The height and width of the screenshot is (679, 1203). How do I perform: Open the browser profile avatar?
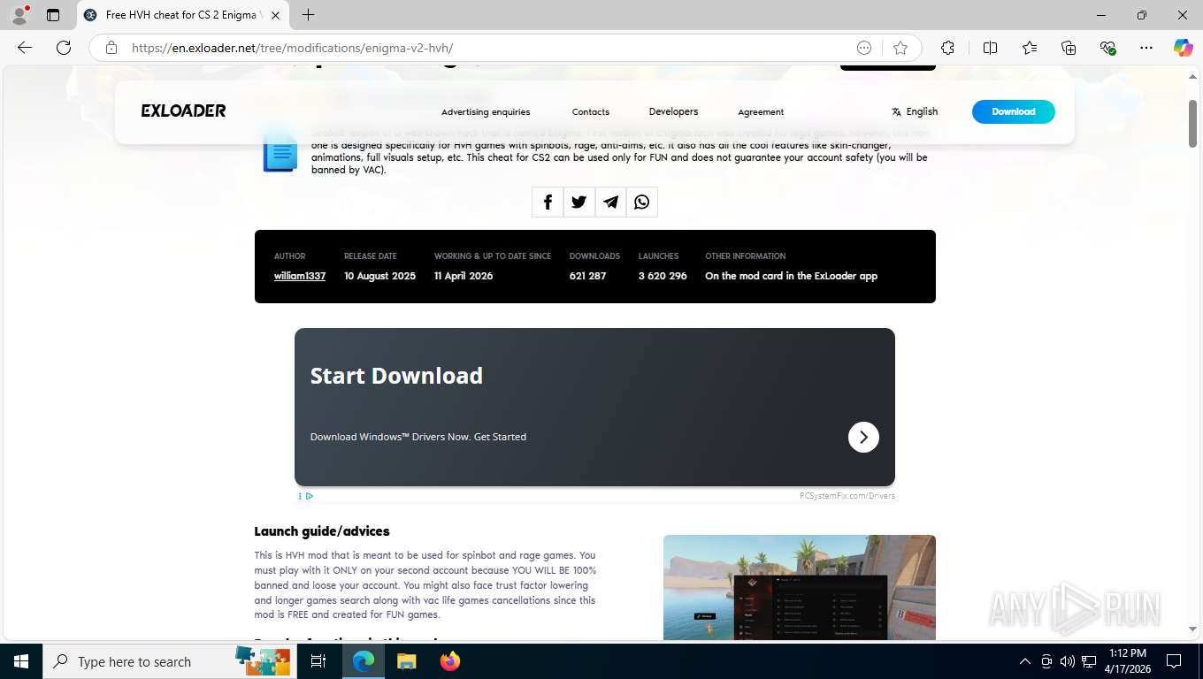click(19, 15)
